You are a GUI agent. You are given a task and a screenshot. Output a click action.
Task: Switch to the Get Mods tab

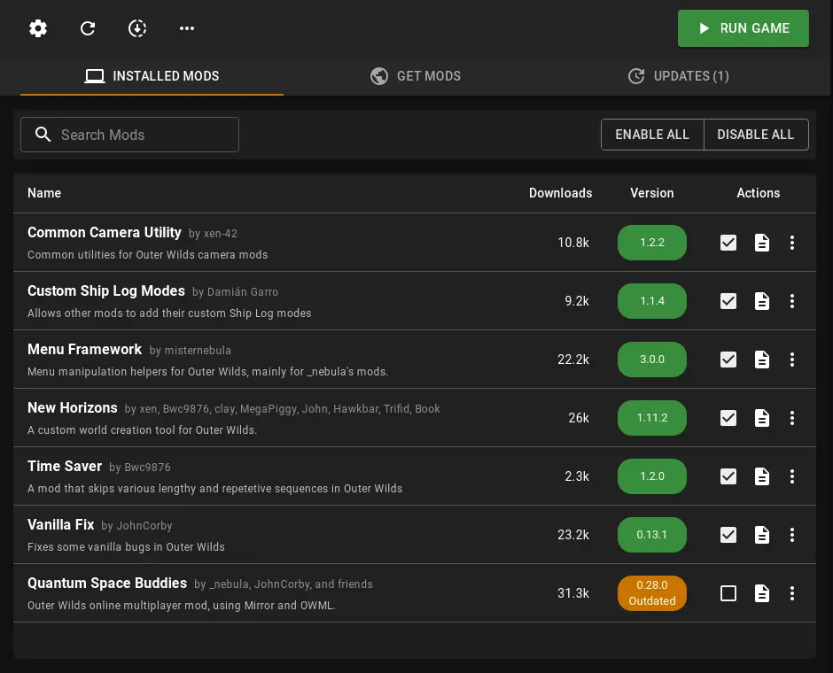pos(416,76)
